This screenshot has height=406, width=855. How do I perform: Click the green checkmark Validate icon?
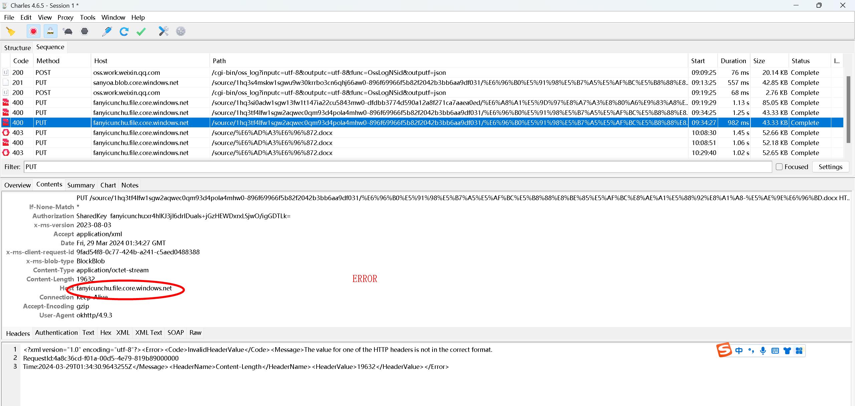coord(141,31)
